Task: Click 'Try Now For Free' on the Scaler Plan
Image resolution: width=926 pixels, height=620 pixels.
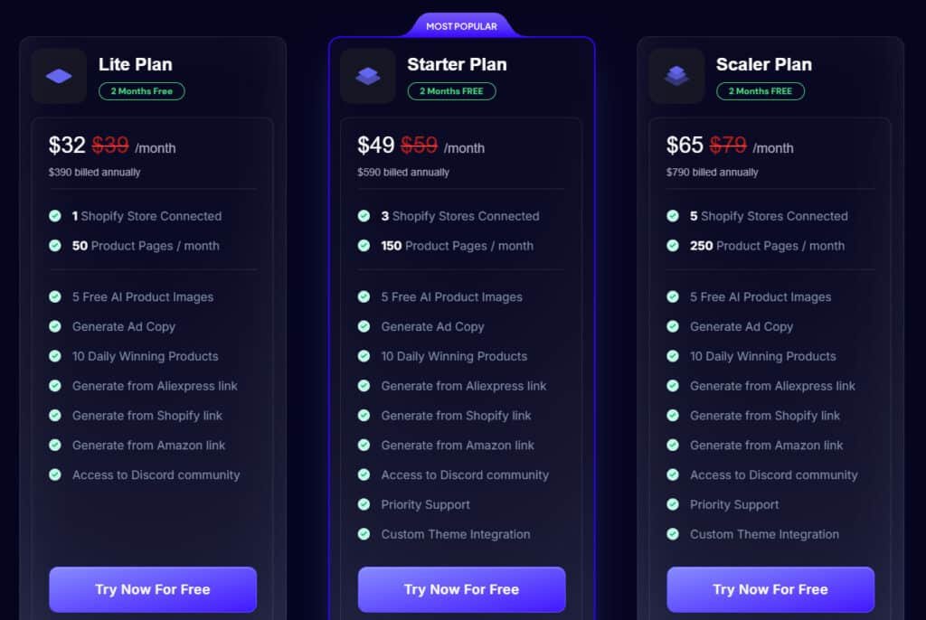Action: pos(770,588)
